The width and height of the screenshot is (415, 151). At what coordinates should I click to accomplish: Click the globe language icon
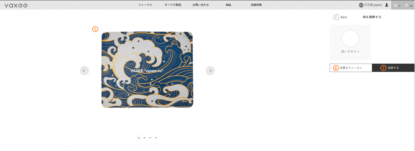coord(361,5)
